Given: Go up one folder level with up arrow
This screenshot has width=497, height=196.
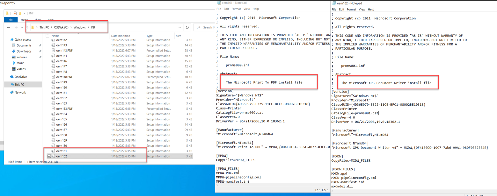Looking at the screenshot, I should tap(27, 28).
